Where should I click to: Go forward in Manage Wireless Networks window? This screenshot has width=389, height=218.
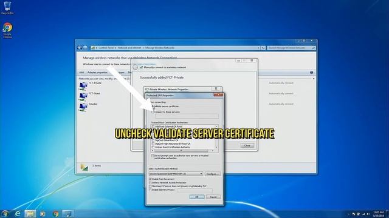click(x=85, y=48)
